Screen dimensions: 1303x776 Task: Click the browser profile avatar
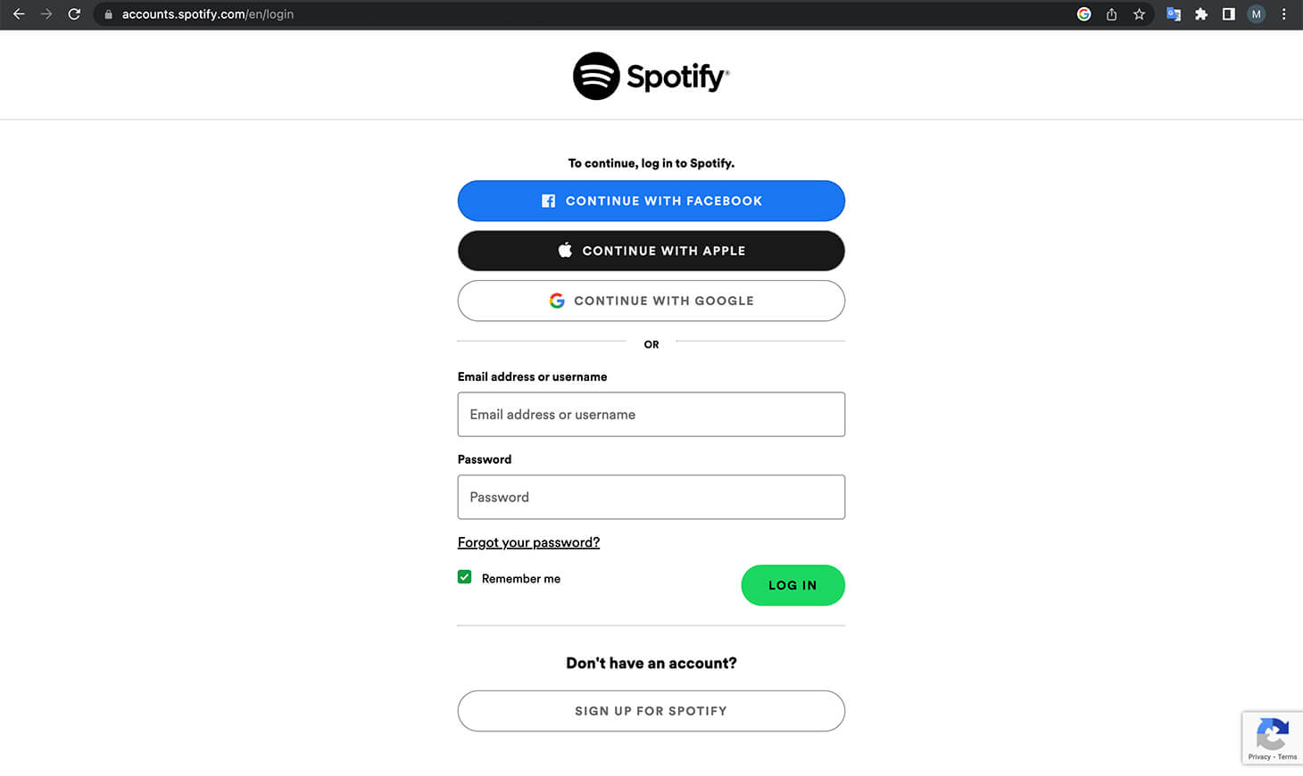point(1256,14)
